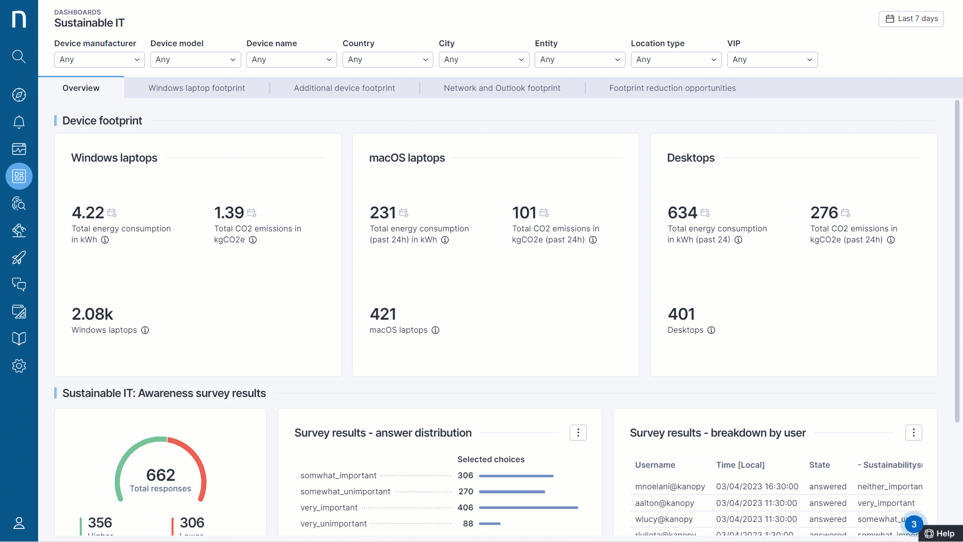
Task: Expand the Location type dropdown
Action: (x=676, y=60)
